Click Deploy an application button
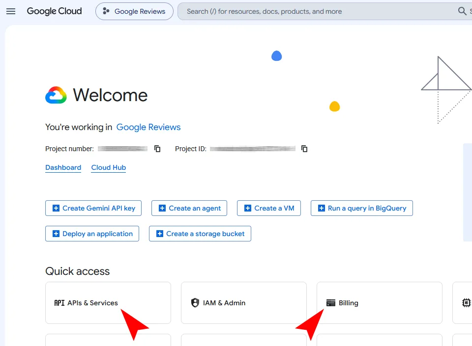The height and width of the screenshot is (346, 472). 92,234
